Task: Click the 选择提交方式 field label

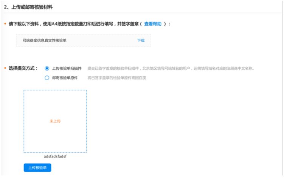Action: 23,68
